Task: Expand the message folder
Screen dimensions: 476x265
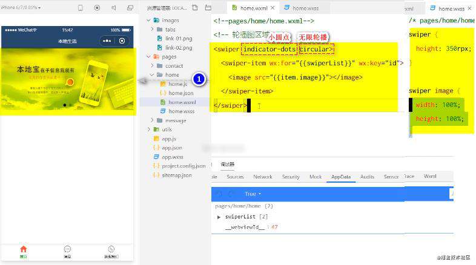Action: [x=152, y=120]
